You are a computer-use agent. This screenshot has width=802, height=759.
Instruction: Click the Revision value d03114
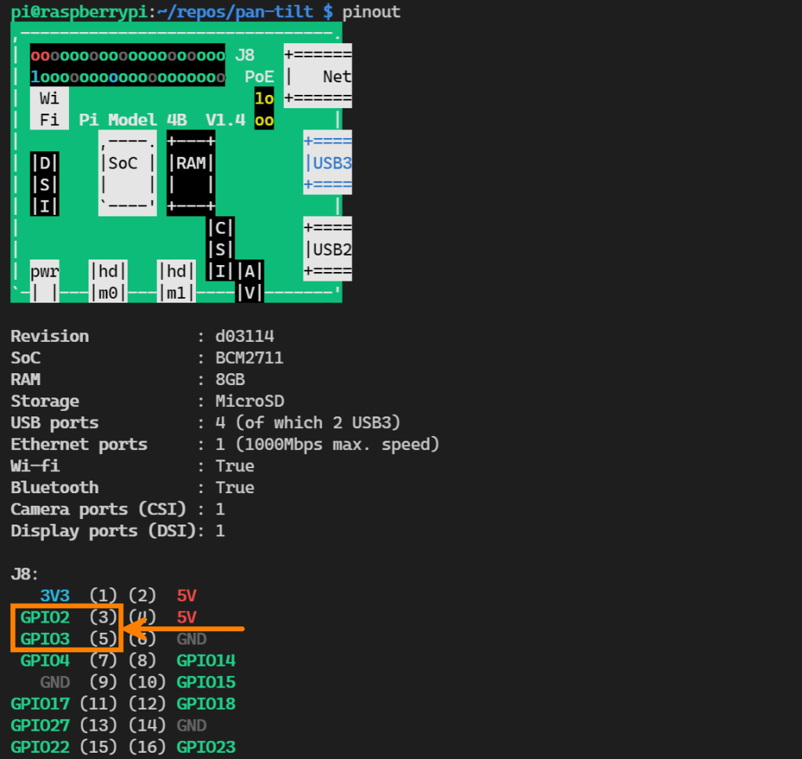click(x=244, y=336)
